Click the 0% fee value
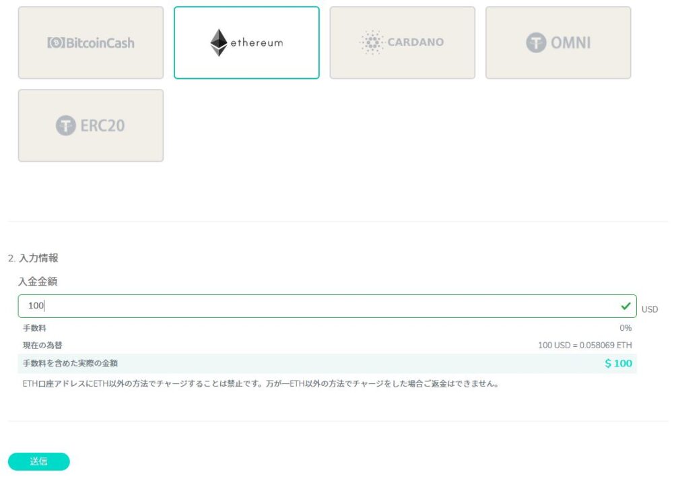 point(626,328)
